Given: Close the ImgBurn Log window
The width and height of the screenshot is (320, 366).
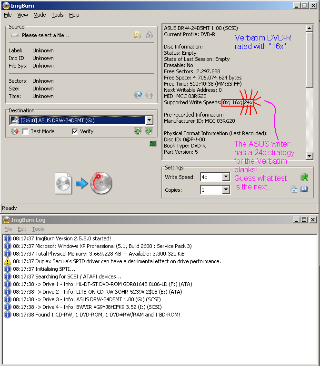Looking at the screenshot, I should coord(313,219).
